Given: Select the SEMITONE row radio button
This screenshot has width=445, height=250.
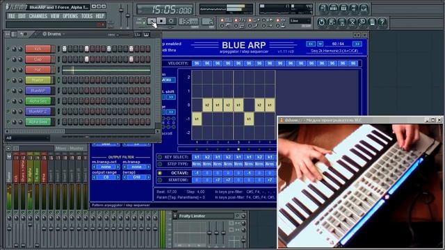Looking at the screenshot, I should (160, 180).
